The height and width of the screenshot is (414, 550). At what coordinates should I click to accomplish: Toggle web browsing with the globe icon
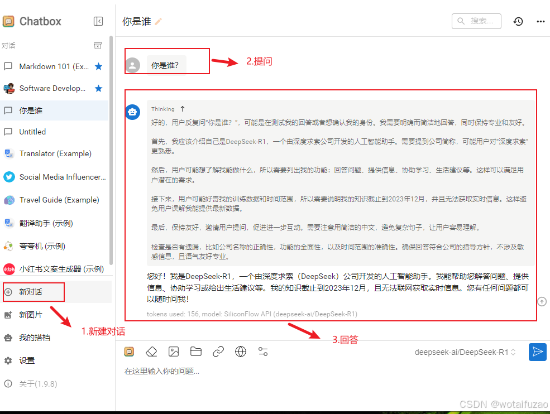241,352
